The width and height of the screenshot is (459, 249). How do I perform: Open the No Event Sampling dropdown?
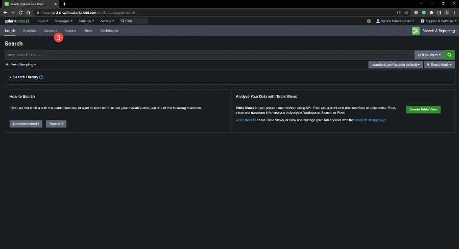[x=20, y=65]
